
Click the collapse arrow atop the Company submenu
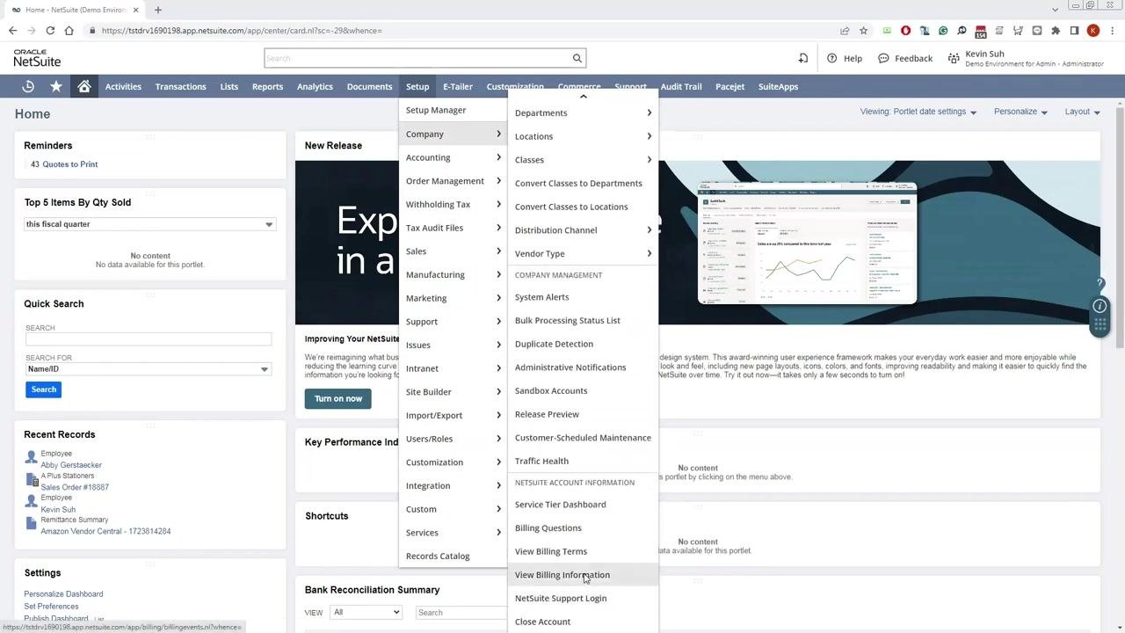pyautogui.click(x=583, y=97)
